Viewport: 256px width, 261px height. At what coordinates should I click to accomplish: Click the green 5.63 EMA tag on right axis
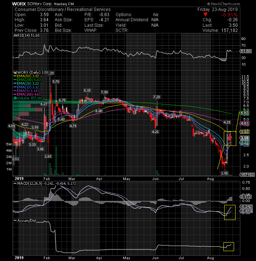click(245, 113)
